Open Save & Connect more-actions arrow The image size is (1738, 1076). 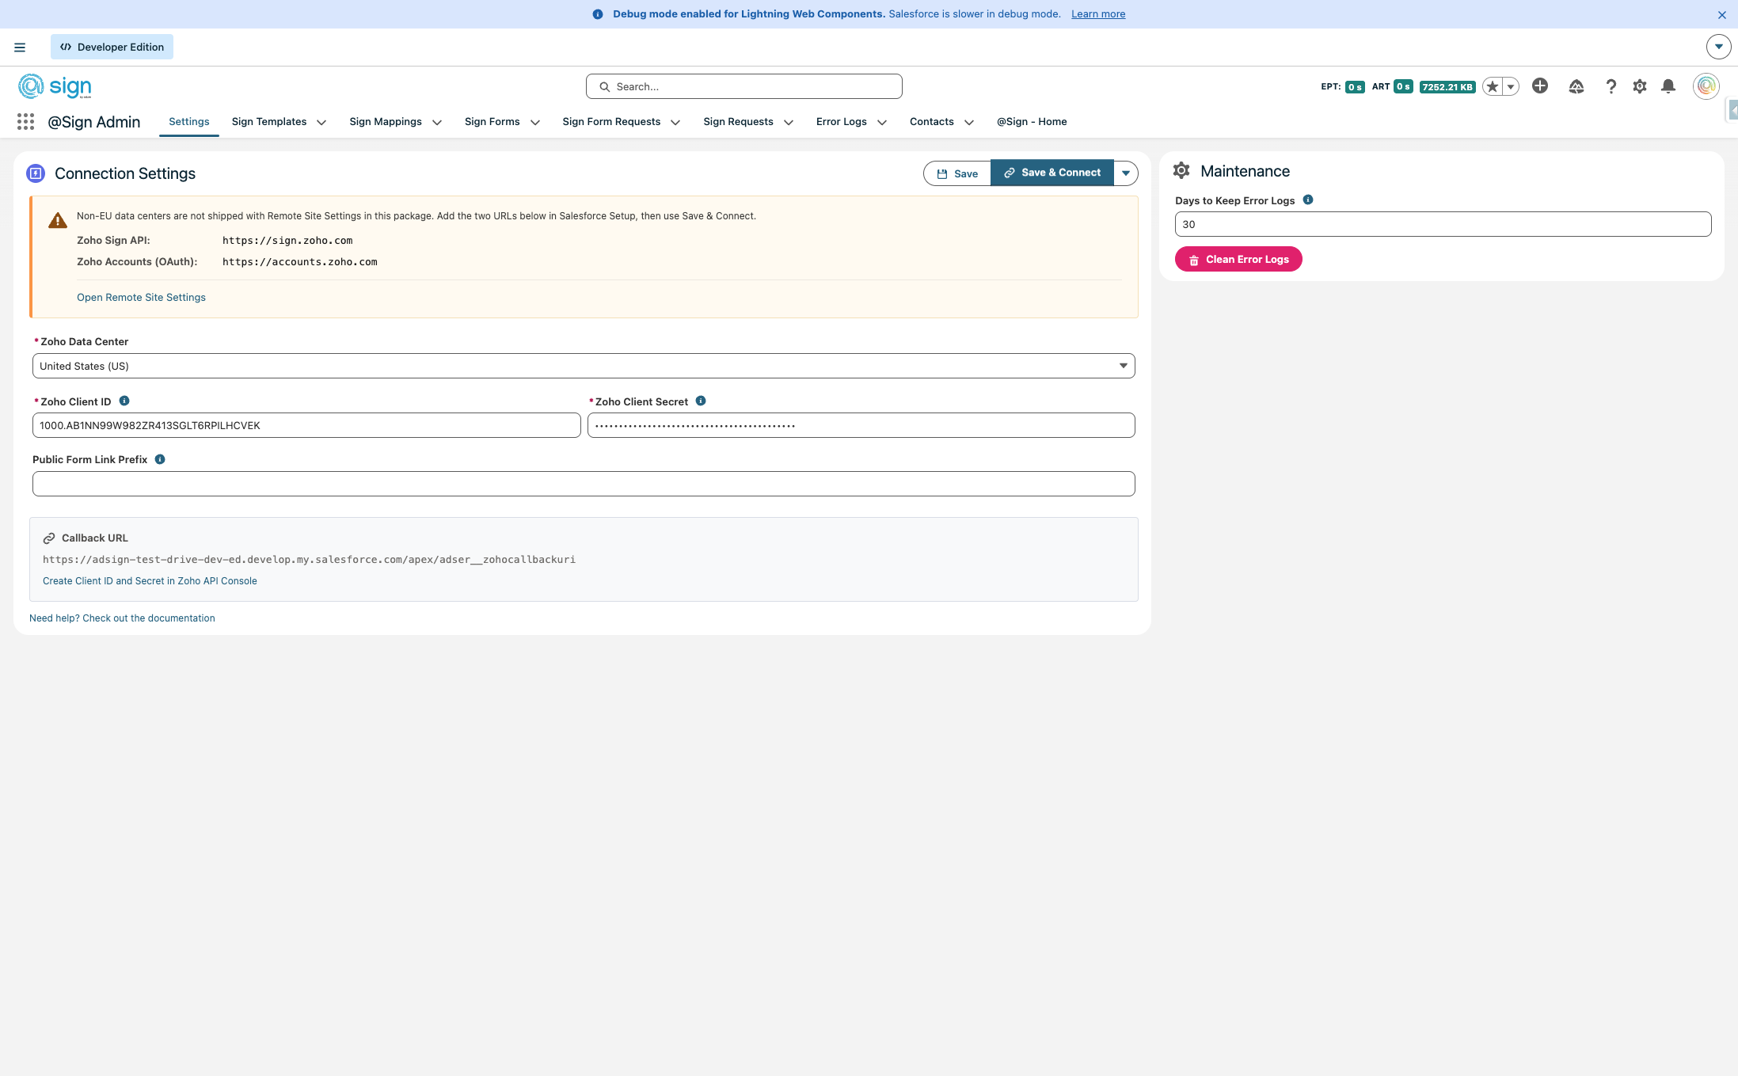[x=1125, y=173]
